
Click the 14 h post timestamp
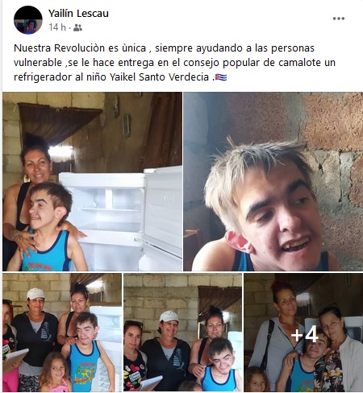(x=57, y=27)
